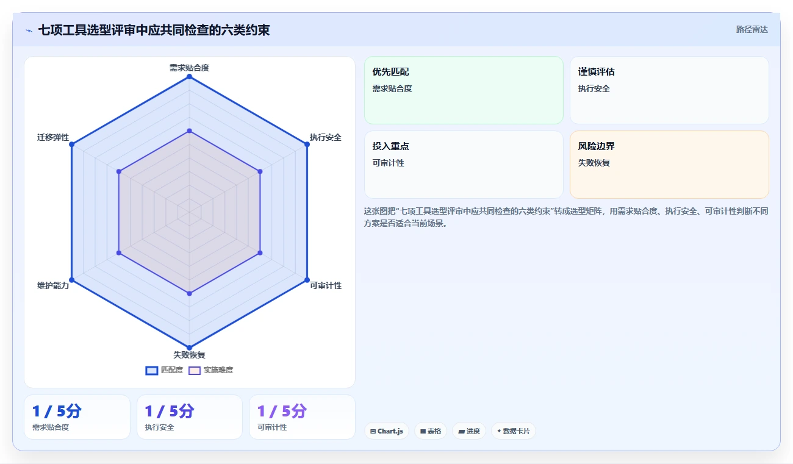Click outer 匹配度 point on 维护能力 axis

pyautogui.click(x=71, y=280)
